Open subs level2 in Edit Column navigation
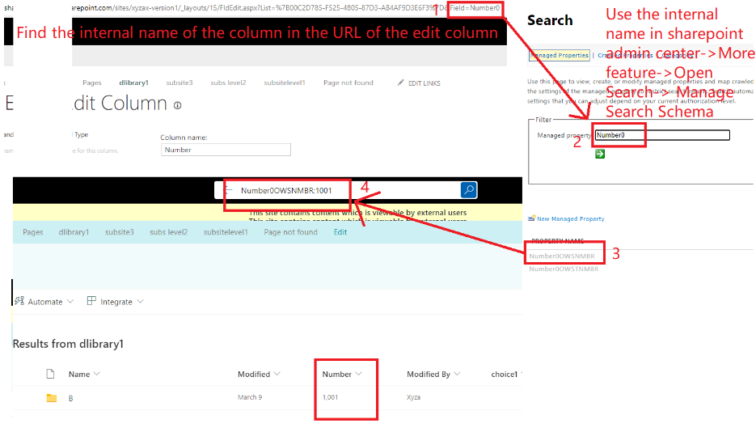 (x=228, y=83)
